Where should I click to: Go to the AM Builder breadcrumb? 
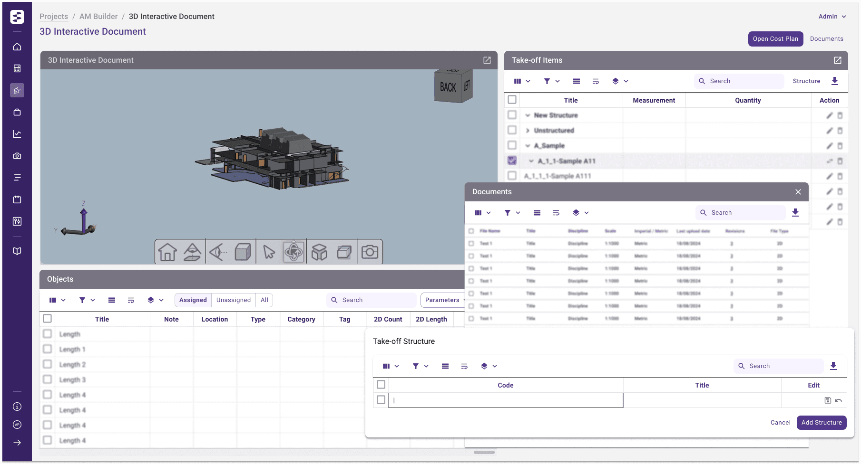[x=98, y=17]
